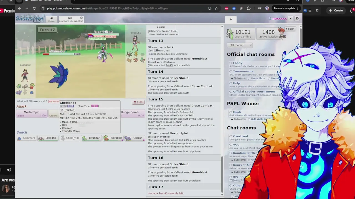Click the Pokemon Showdown logo
The width and height of the screenshot is (355, 199).
point(30,18)
